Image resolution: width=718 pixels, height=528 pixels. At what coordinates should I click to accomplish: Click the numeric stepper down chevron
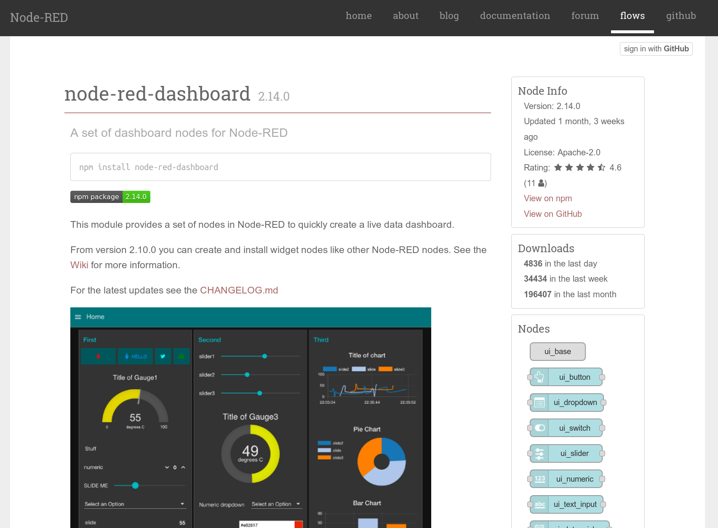pyautogui.click(x=167, y=467)
